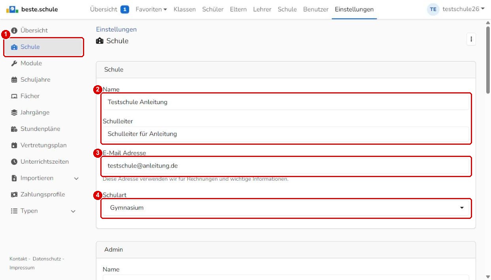Click the Fächer blackboard icon

point(14,96)
